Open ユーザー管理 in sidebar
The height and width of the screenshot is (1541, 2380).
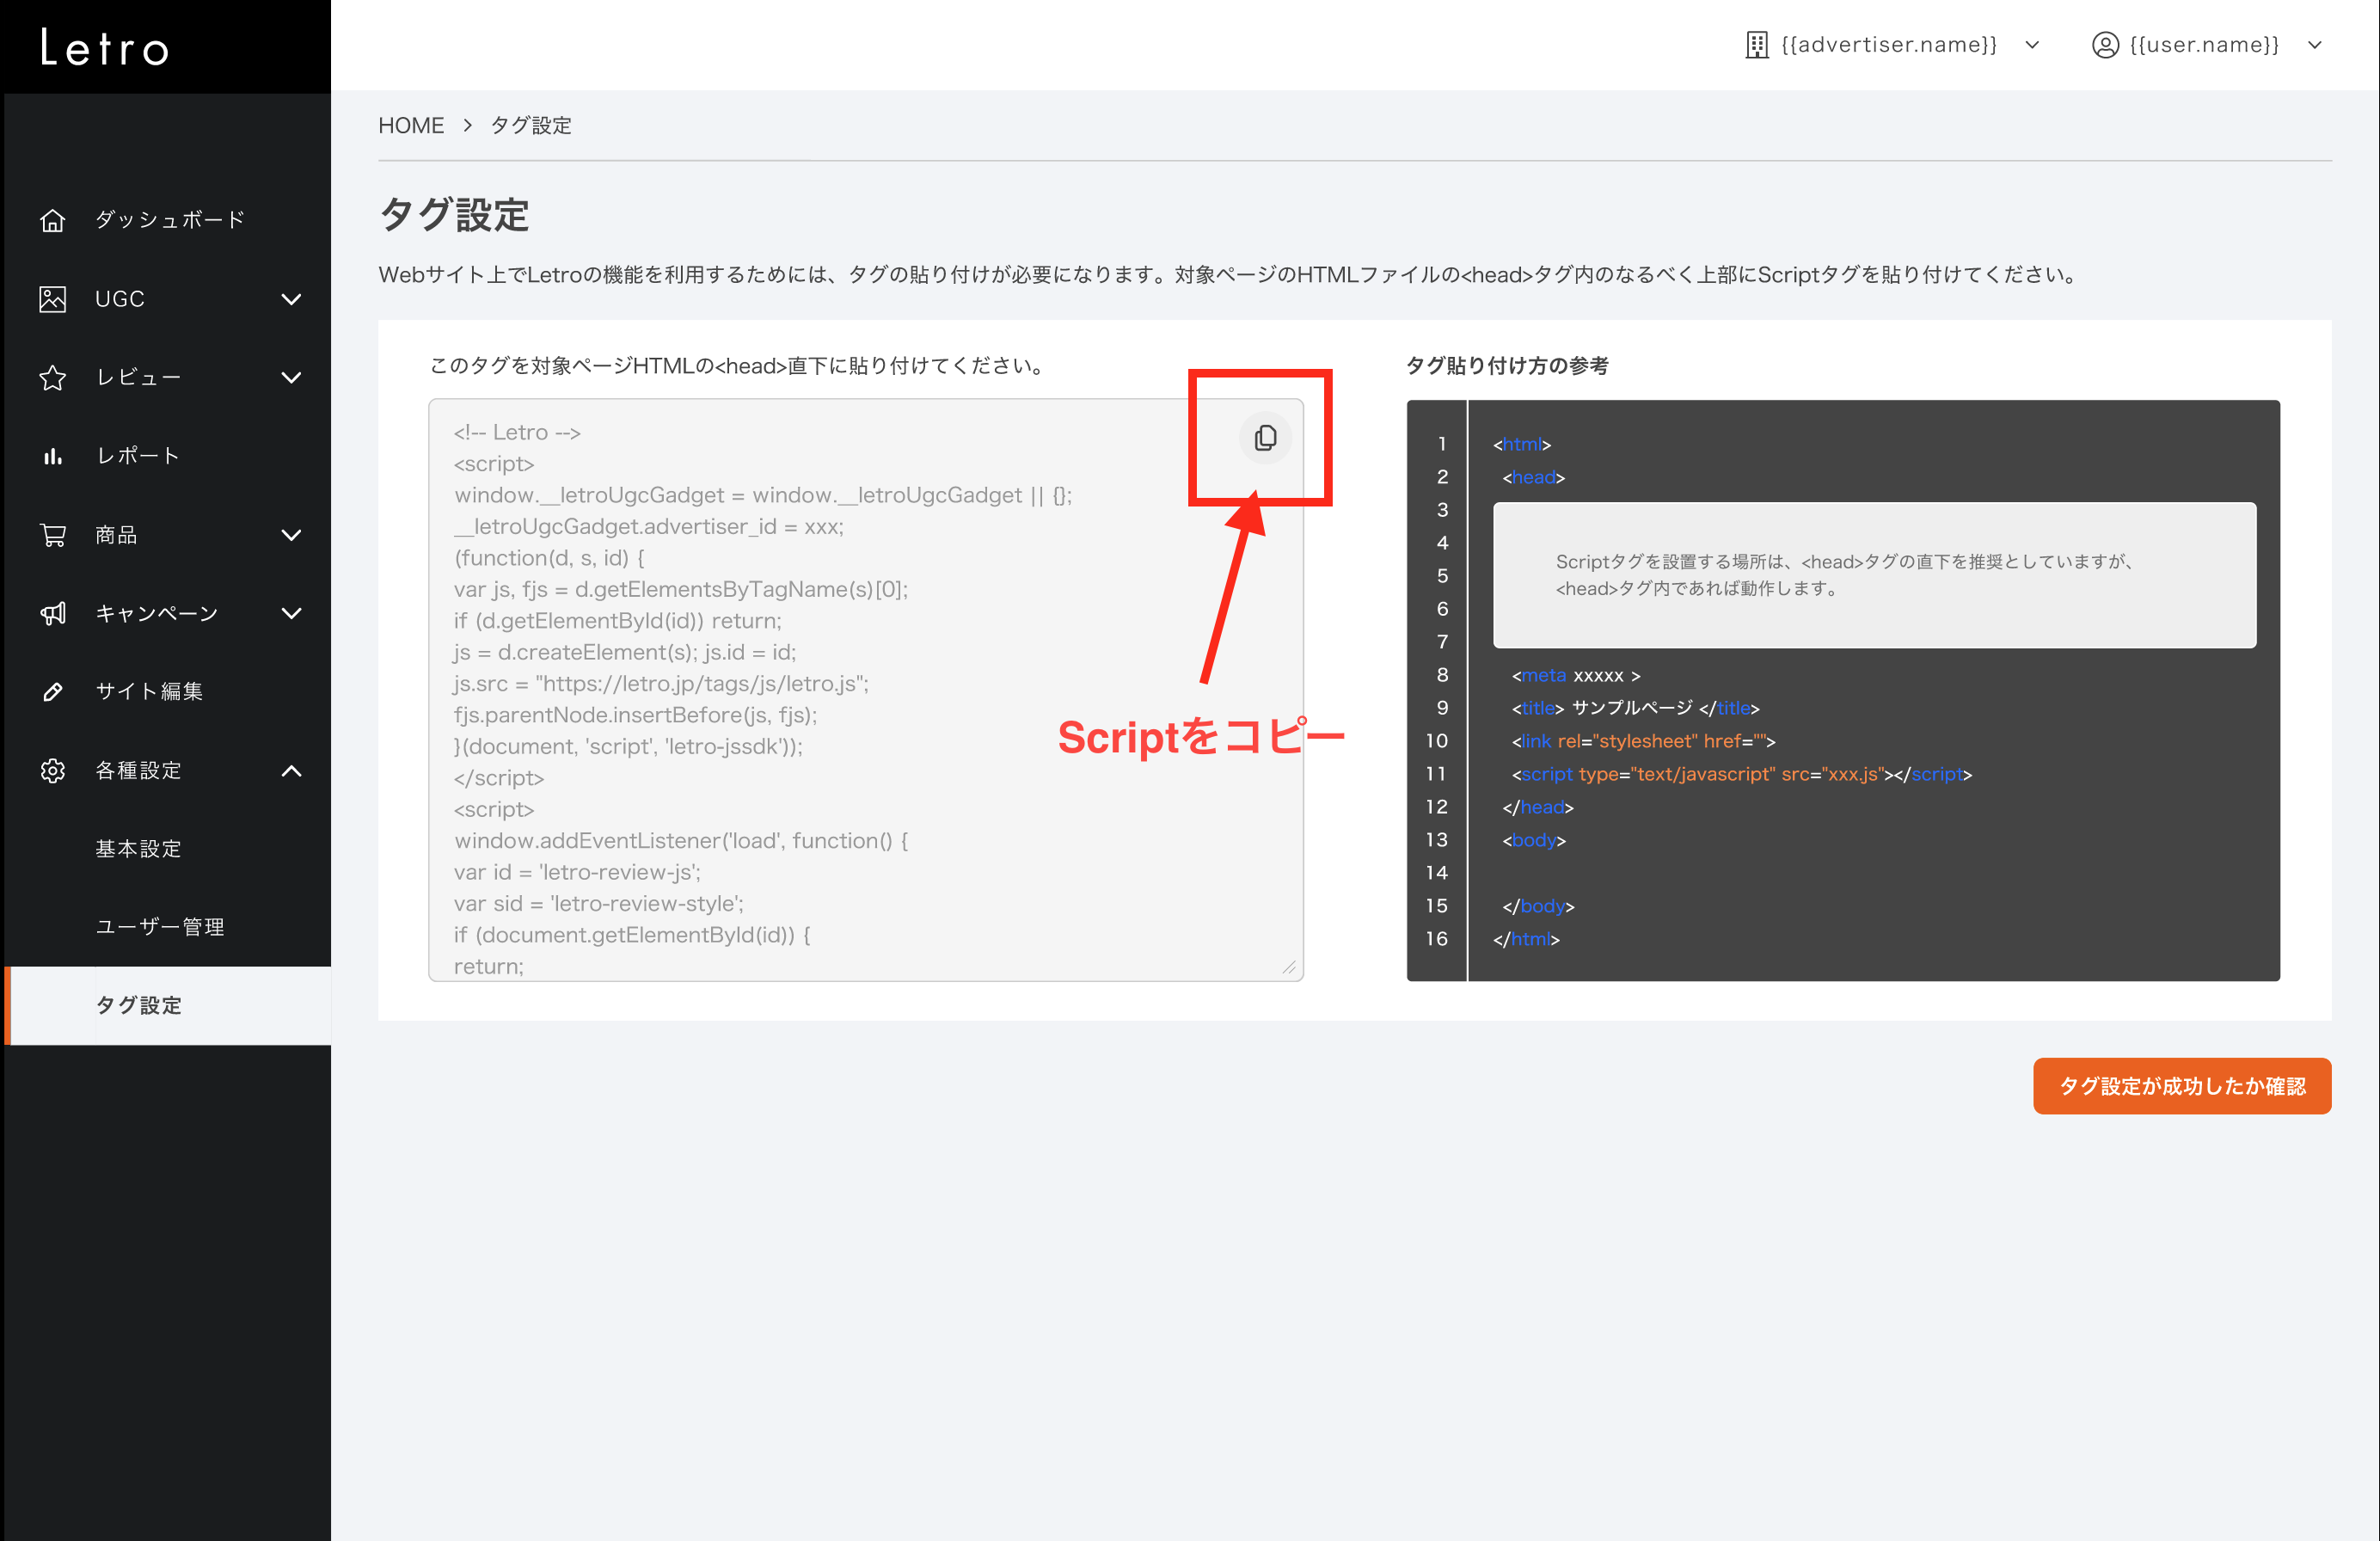(159, 927)
